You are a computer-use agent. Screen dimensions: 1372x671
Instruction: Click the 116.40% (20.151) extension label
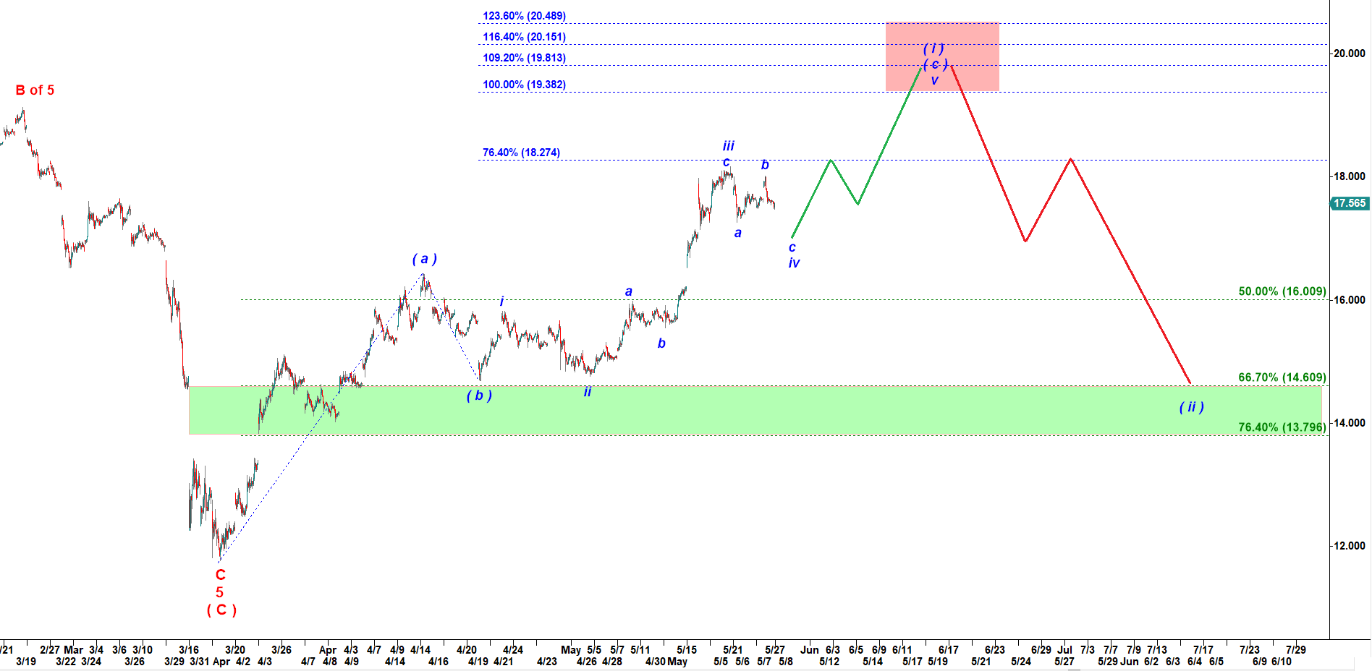[x=524, y=37]
